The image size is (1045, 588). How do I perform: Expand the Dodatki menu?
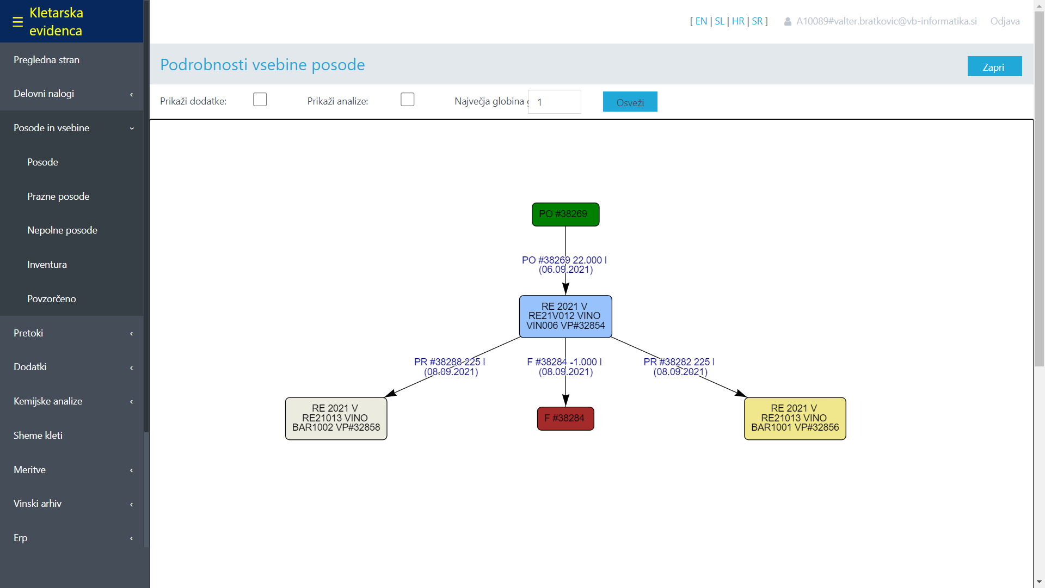click(x=72, y=367)
